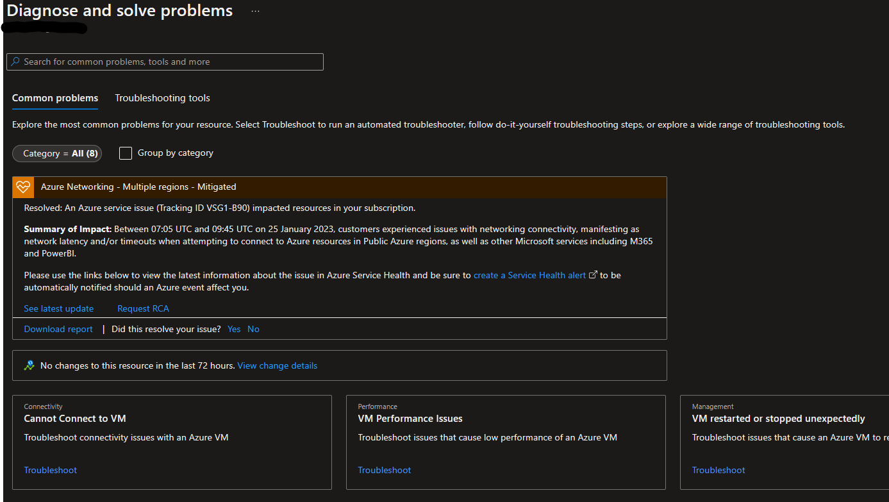This screenshot has height=502, width=889.
Task: Switch to the Common problems tab
Action: (55, 98)
